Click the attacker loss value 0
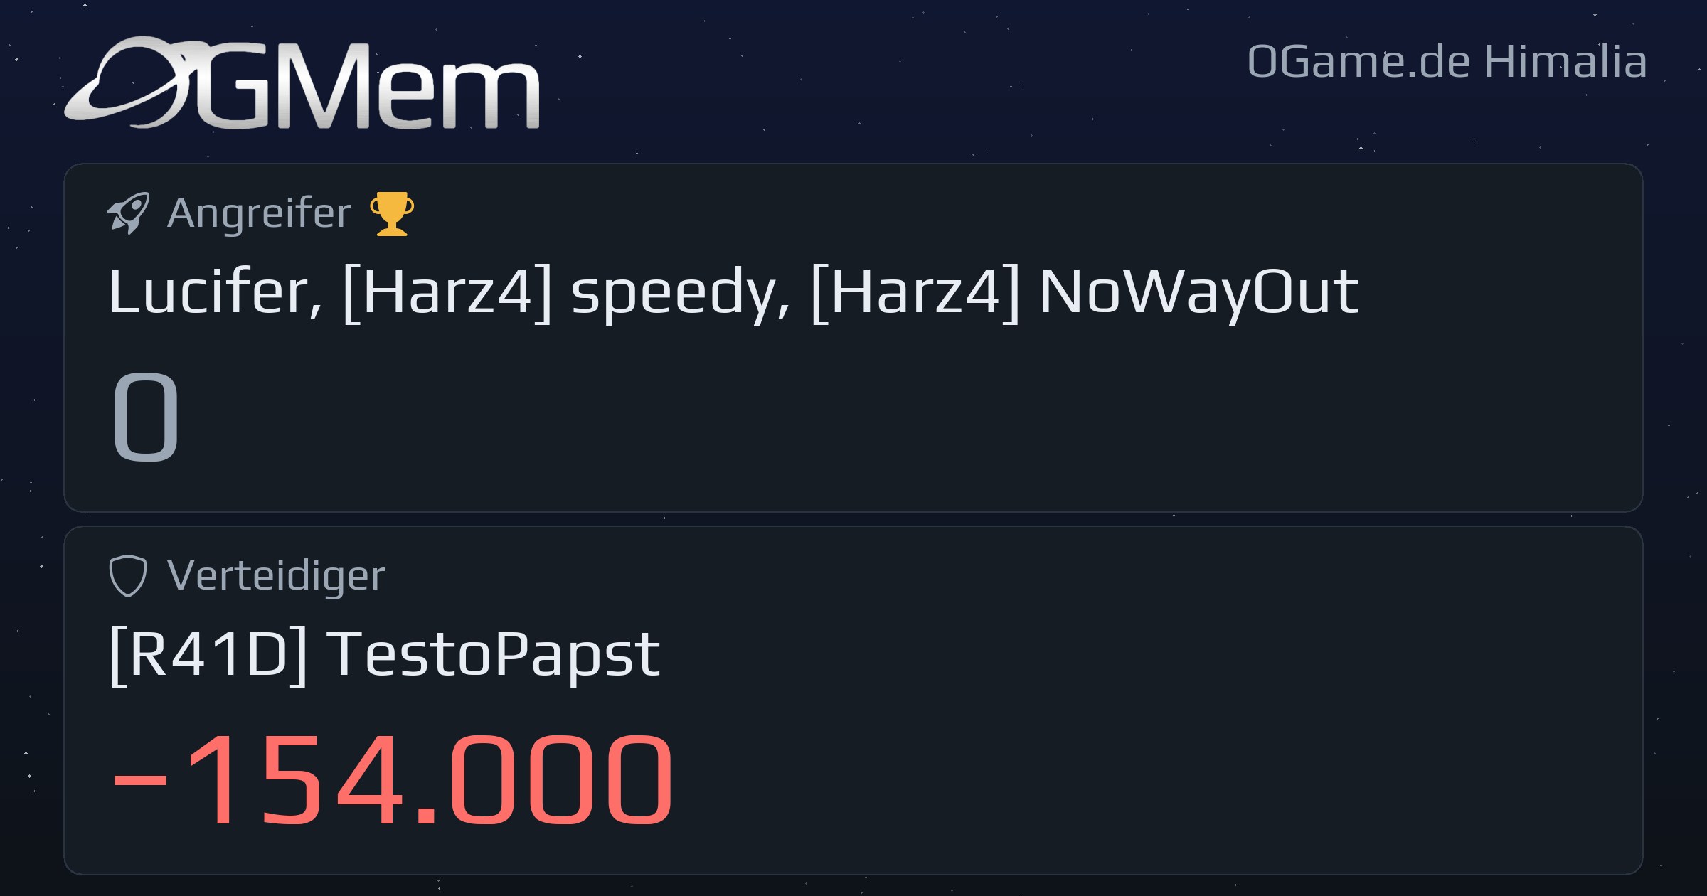Screen dimensions: 1707x896 (146, 417)
